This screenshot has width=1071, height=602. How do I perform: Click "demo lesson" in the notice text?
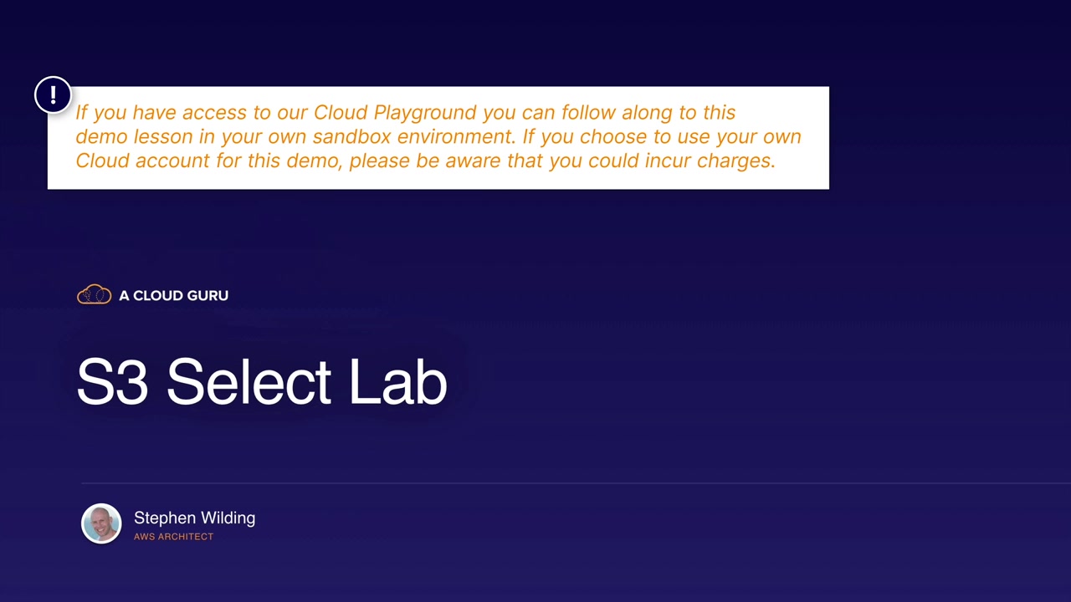pos(134,136)
